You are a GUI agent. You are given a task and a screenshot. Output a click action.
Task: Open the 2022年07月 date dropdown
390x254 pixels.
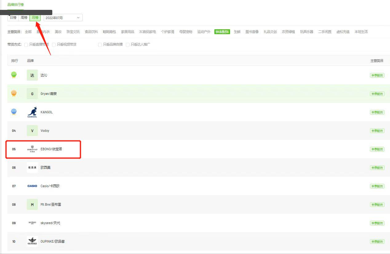point(63,18)
